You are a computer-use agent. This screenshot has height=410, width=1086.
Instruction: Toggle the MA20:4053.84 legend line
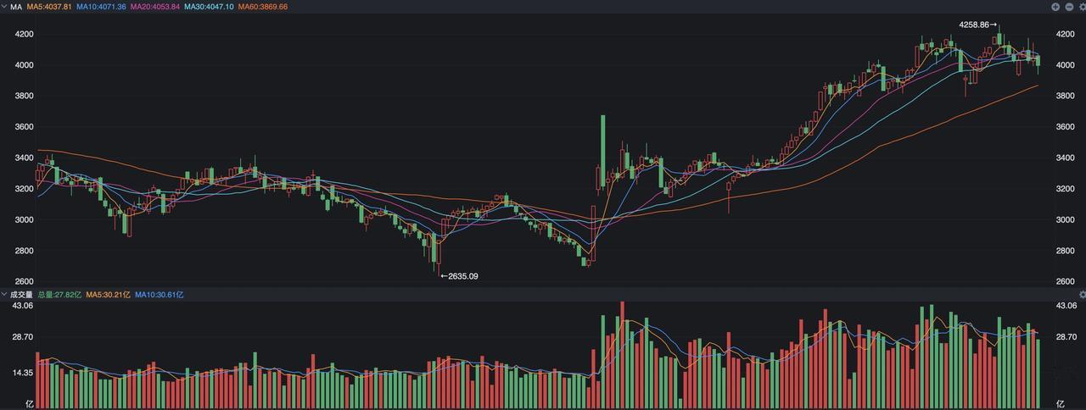coord(155,7)
